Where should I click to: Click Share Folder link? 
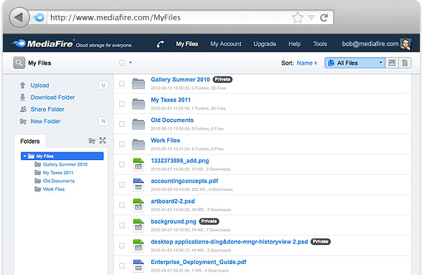pyautogui.click(x=47, y=109)
